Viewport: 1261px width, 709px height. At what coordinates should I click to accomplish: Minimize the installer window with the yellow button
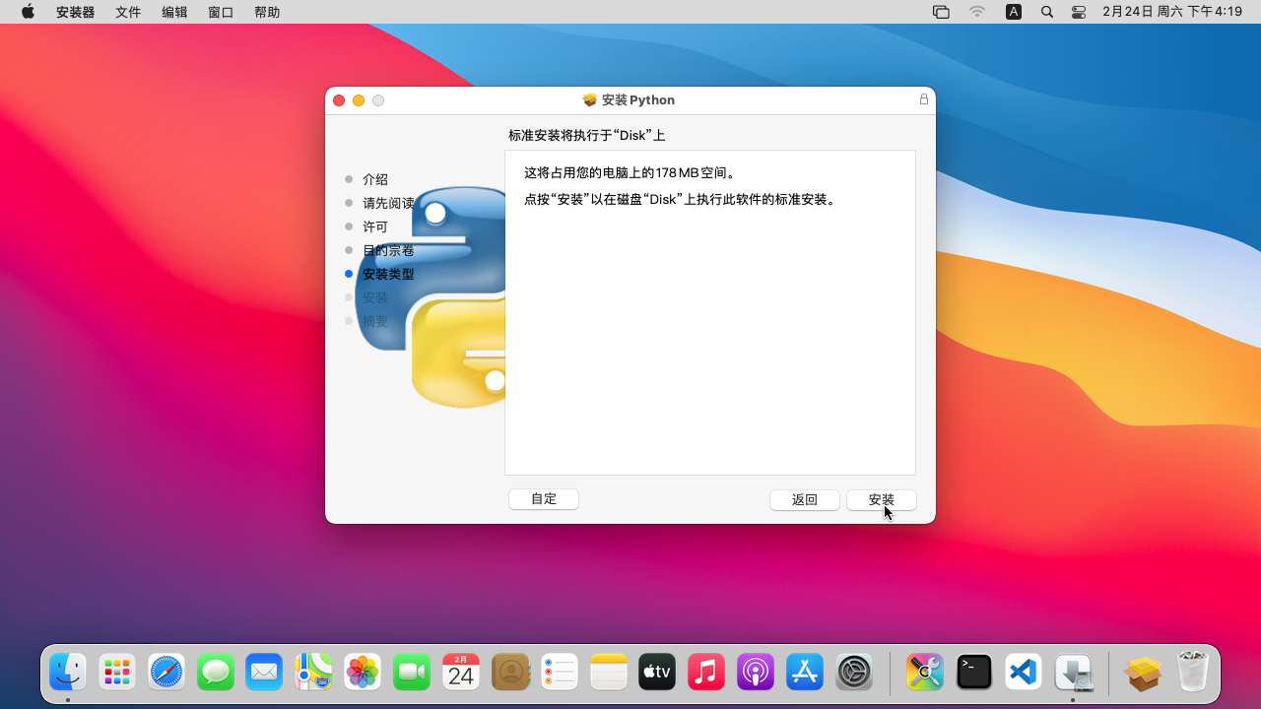tap(359, 100)
